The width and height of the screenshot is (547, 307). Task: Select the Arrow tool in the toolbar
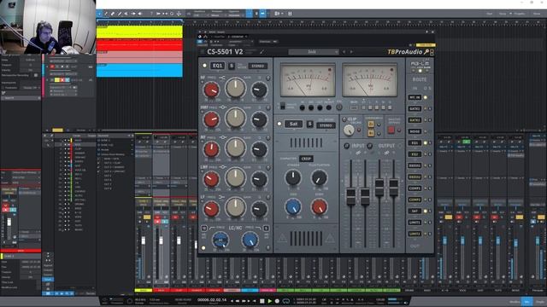point(100,14)
